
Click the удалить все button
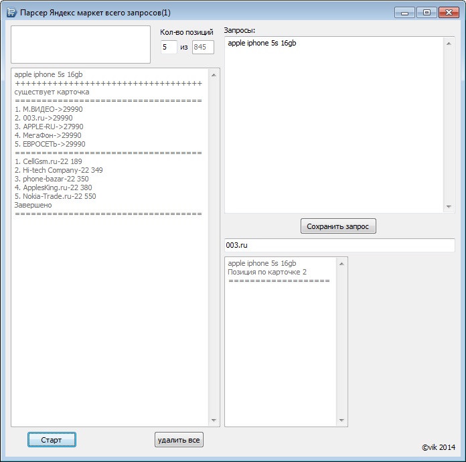(x=179, y=440)
